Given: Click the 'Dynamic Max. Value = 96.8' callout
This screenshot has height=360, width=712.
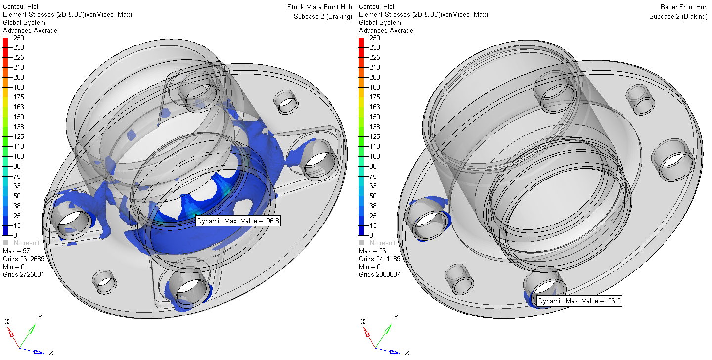Looking at the screenshot, I should point(238,221).
